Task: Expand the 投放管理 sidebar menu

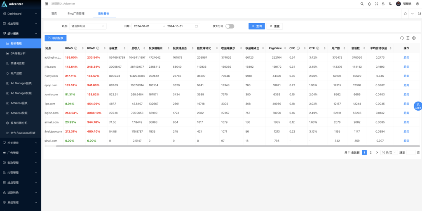Action: click(20, 24)
